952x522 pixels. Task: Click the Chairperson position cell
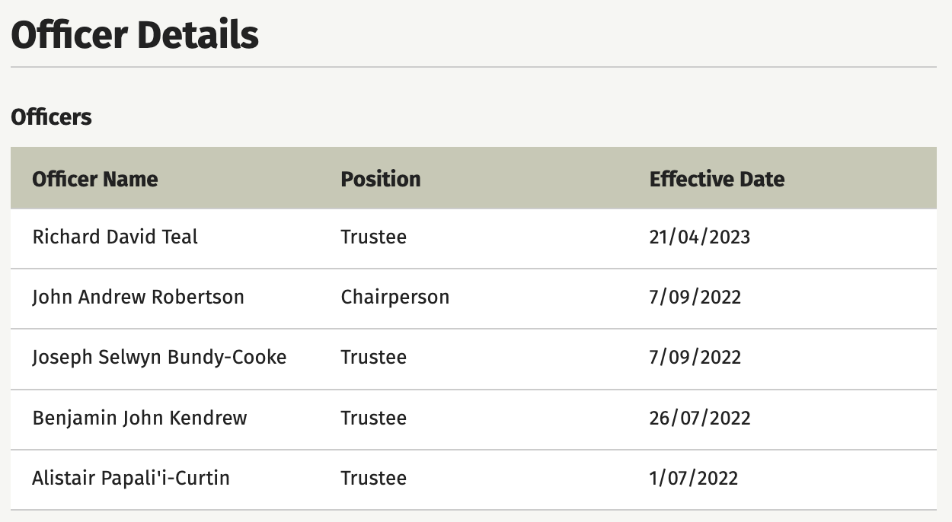395,297
